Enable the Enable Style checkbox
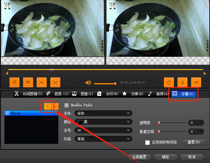 (67, 105)
